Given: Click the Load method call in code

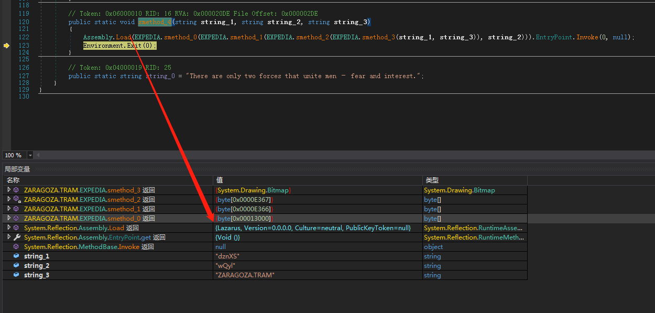Looking at the screenshot, I should [x=124, y=37].
